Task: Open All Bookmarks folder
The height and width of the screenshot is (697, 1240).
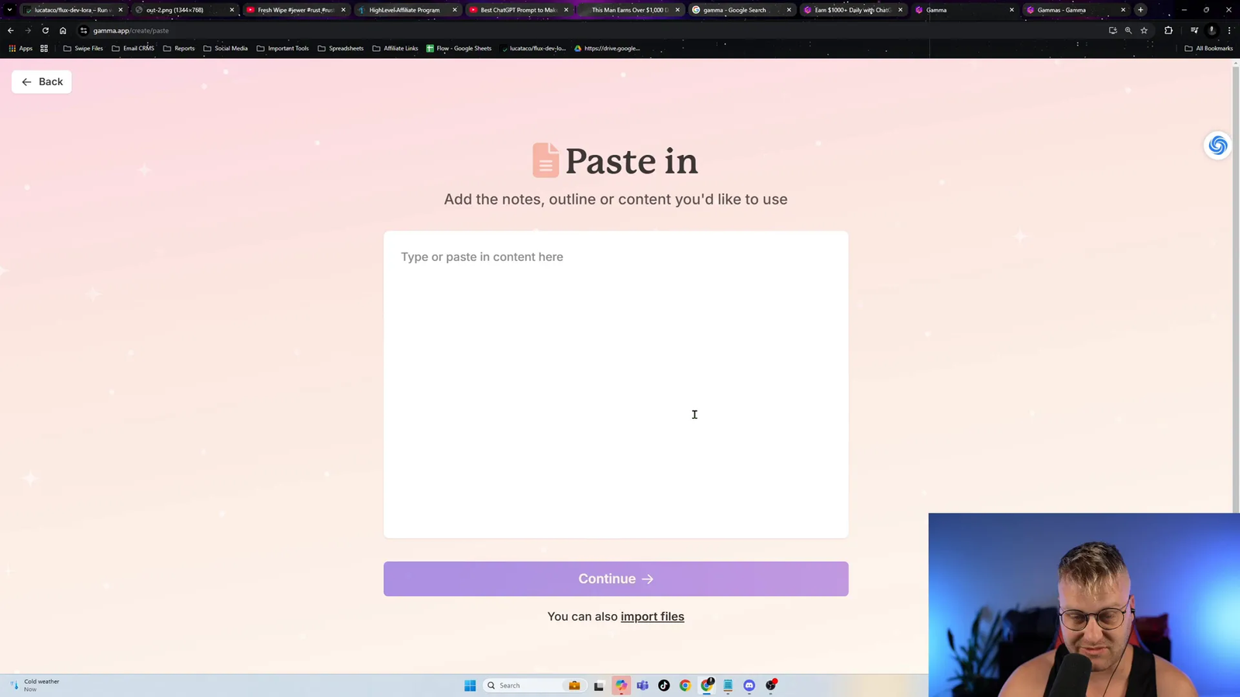Action: click(x=1208, y=48)
